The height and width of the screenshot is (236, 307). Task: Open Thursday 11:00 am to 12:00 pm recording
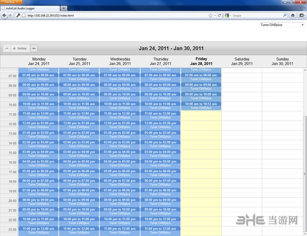pos(160,116)
